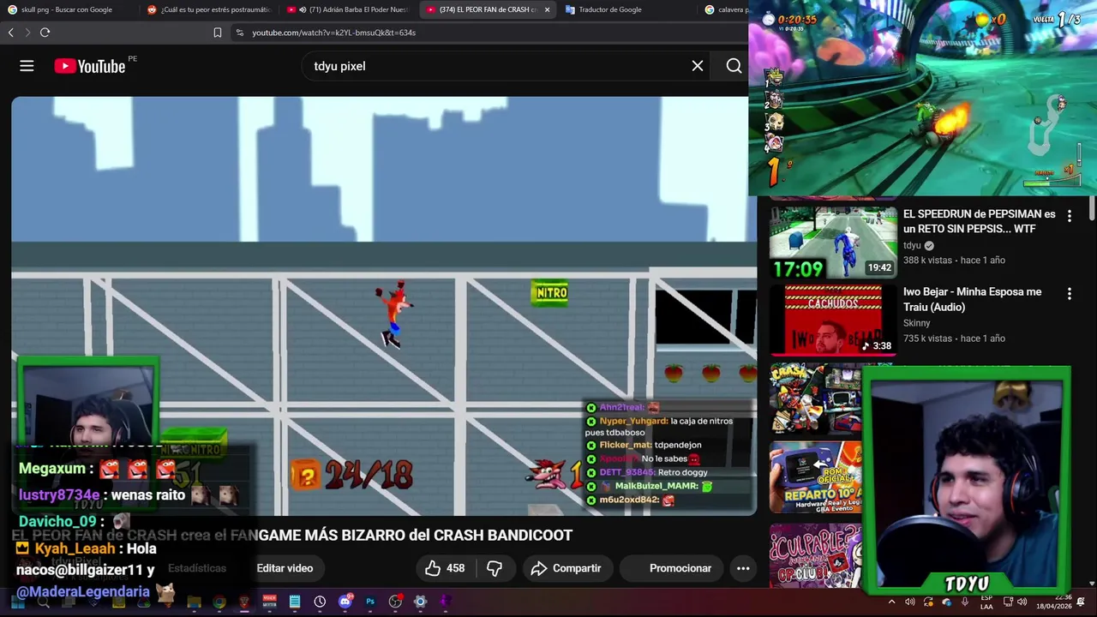Open the Editar video button

pos(285,568)
